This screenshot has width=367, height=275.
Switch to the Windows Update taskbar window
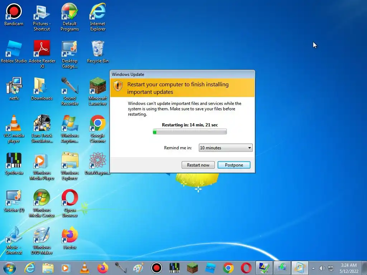click(x=300, y=268)
